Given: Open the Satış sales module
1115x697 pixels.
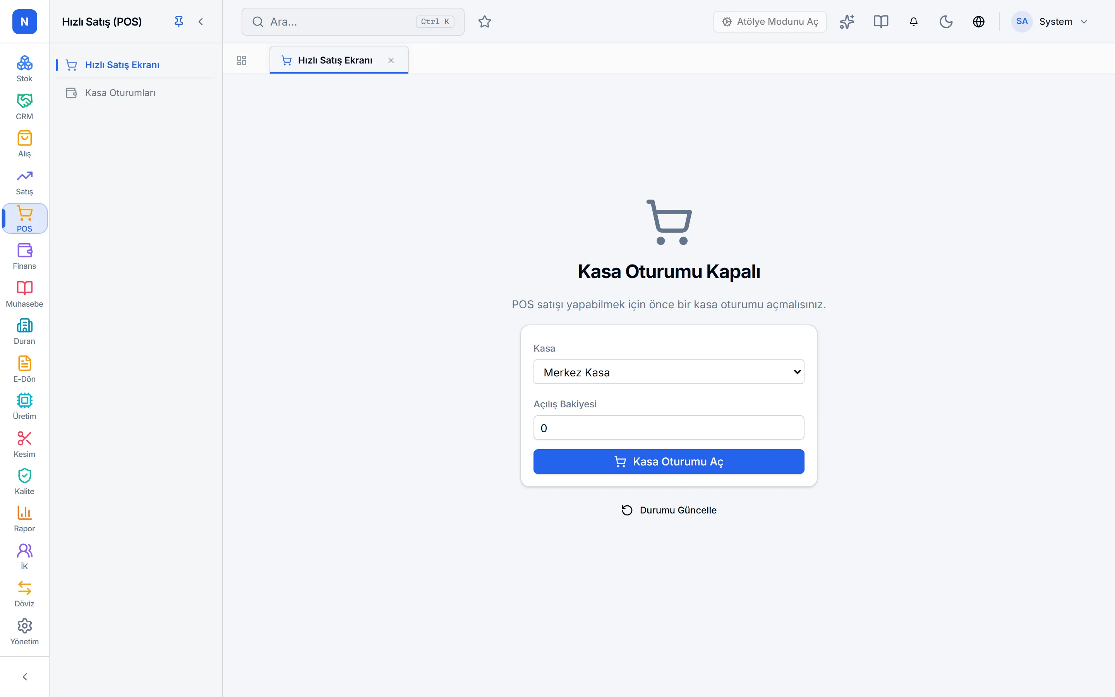Looking at the screenshot, I should 24,182.
